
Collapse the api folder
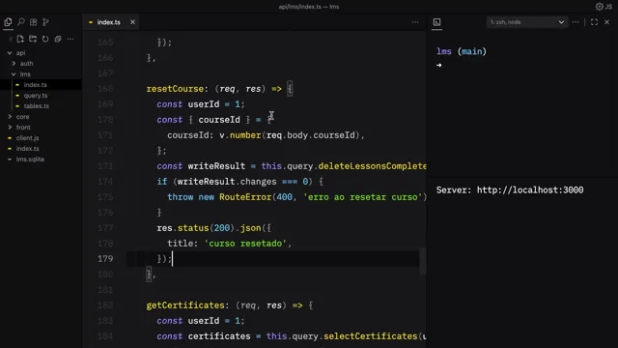(x=20, y=52)
